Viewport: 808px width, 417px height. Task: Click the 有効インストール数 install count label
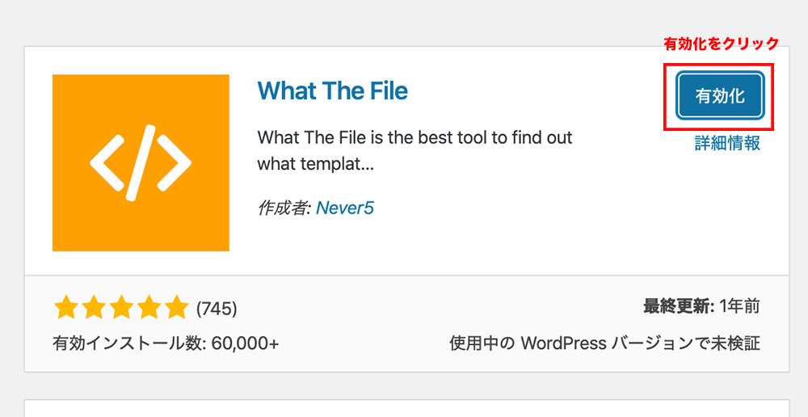pyautogui.click(x=128, y=343)
